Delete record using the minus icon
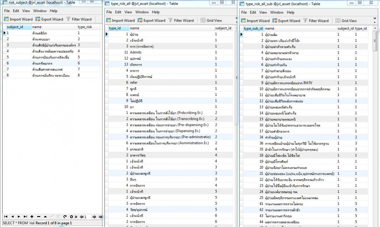Image resolution: width=380 pixels, height=227 pixels. (x=38, y=216)
